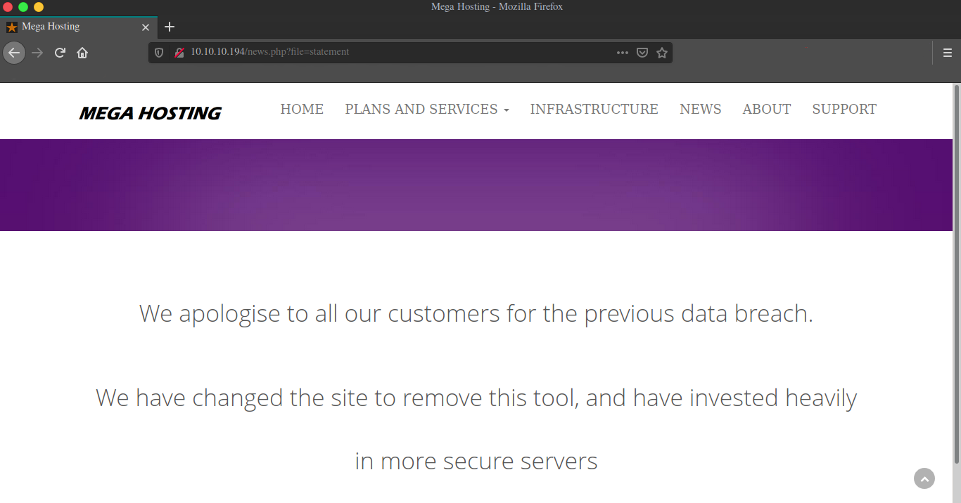This screenshot has width=961, height=503.
Task: Click the Home navigation link
Action: 302,109
